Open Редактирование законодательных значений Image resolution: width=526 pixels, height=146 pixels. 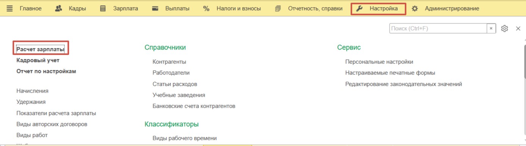click(x=404, y=84)
